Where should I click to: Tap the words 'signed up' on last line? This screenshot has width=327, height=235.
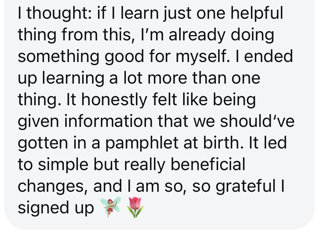pos(56,209)
